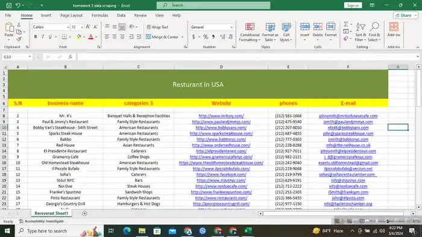Click Increase Indent icon
Image resolution: width=422 pixels, height=237 pixels.
coord(139,37)
